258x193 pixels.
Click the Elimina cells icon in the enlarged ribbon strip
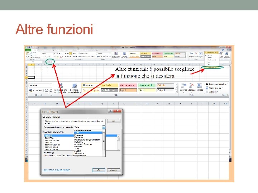tap(191, 86)
